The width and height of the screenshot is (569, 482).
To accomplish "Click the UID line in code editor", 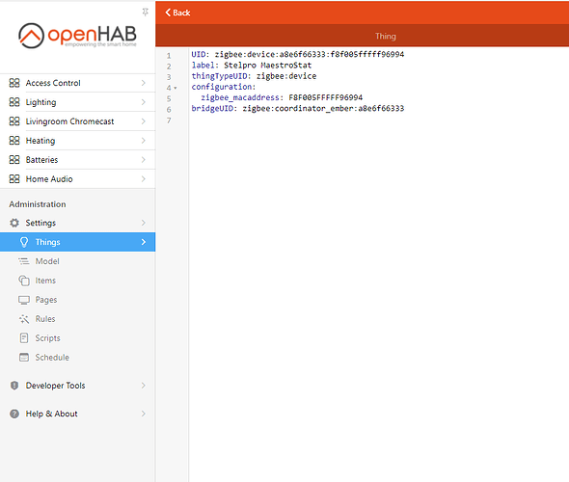I will click(298, 54).
